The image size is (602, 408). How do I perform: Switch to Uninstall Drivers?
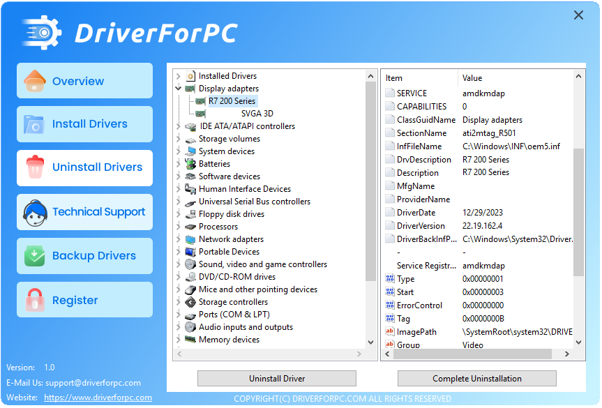click(x=84, y=167)
